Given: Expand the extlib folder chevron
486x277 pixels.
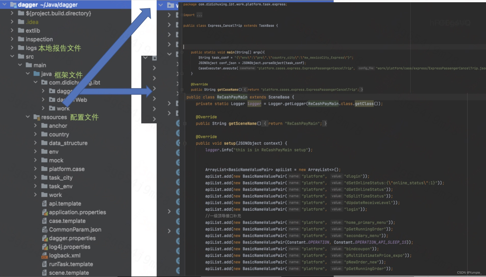Looking at the screenshot, I should click(x=12, y=30).
